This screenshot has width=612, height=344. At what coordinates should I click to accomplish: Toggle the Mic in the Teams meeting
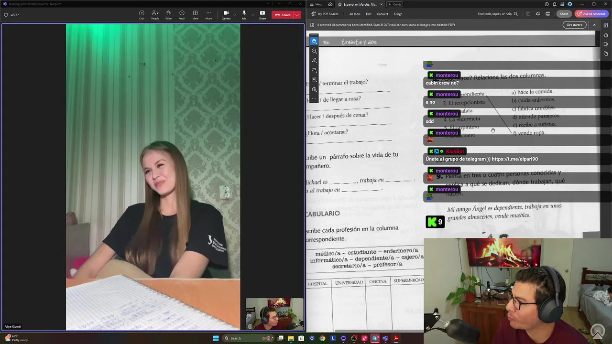pyautogui.click(x=244, y=15)
